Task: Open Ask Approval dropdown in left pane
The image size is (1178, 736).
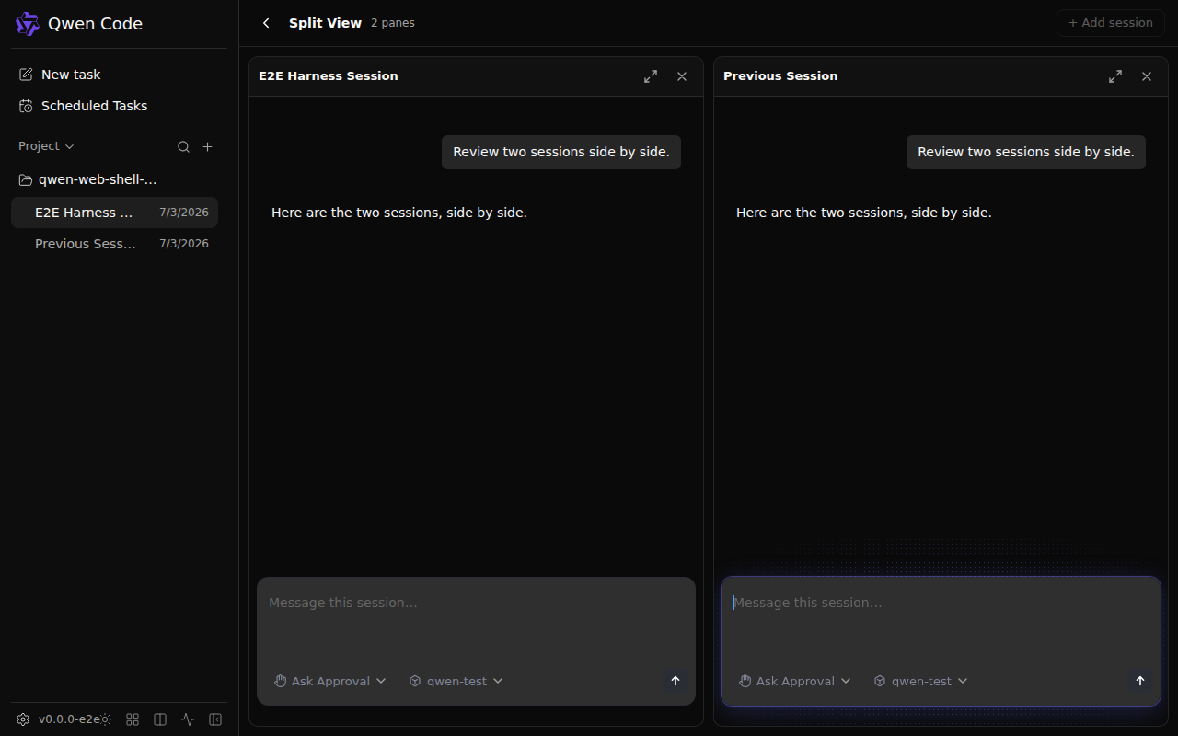Action: (x=330, y=681)
